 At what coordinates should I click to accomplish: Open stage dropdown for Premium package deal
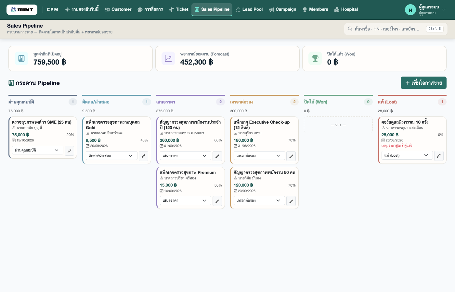click(x=186, y=201)
